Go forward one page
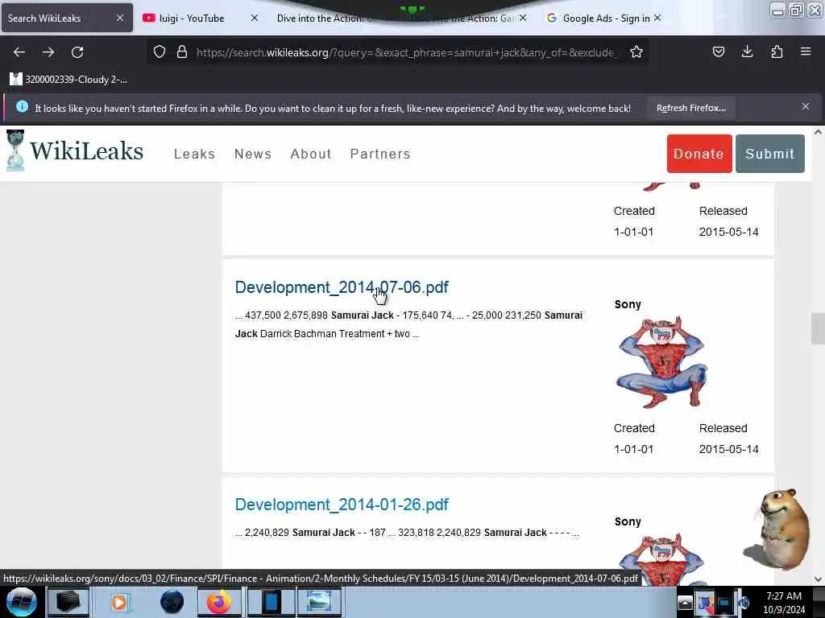 (48, 52)
